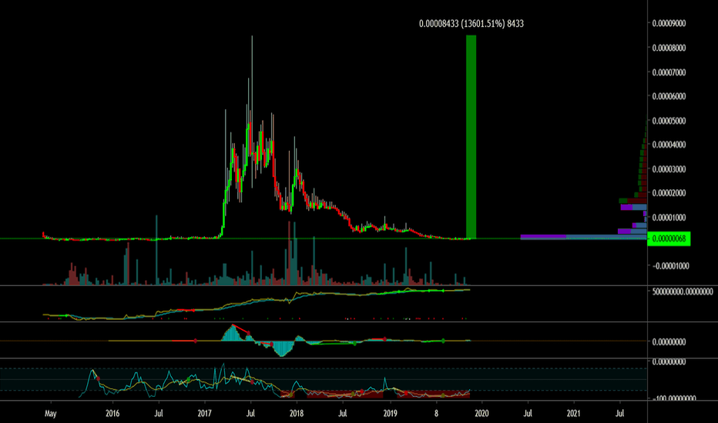This screenshot has height=423, width=718.
Task: Click the 0.00007000 price axis label
Action: (669, 72)
